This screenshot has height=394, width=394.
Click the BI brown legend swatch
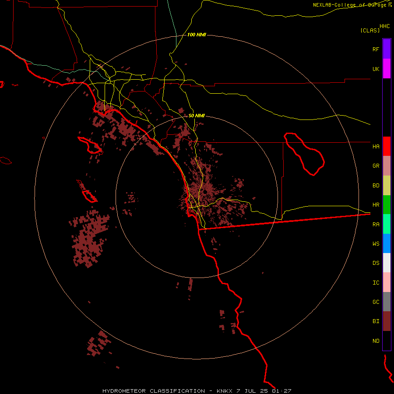[x=387, y=321]
